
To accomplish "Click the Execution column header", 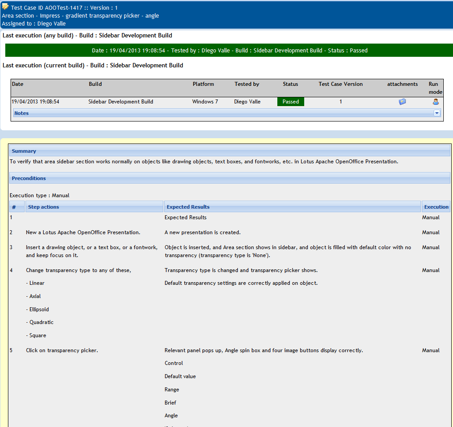I will (x=436, y=207).
